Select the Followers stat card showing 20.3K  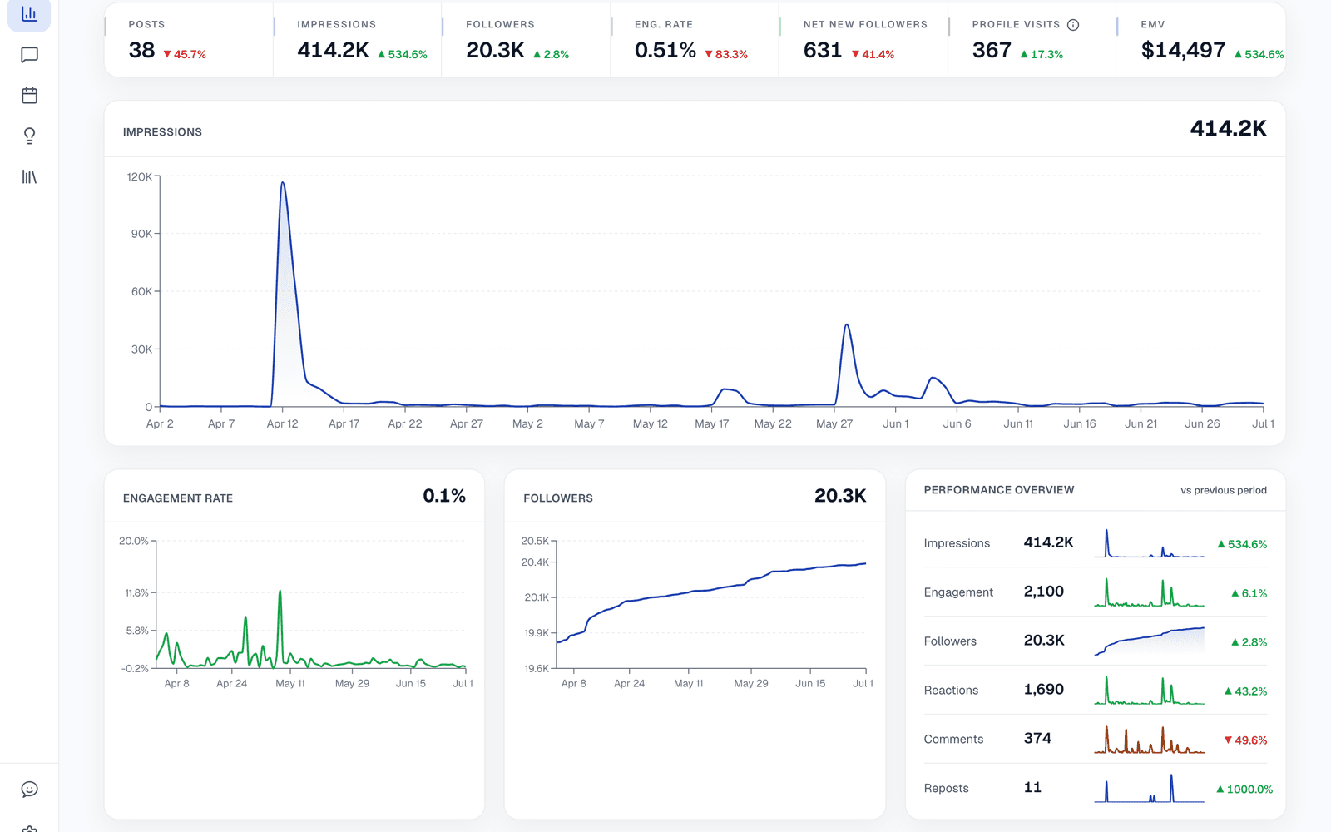tap(527, 40)
